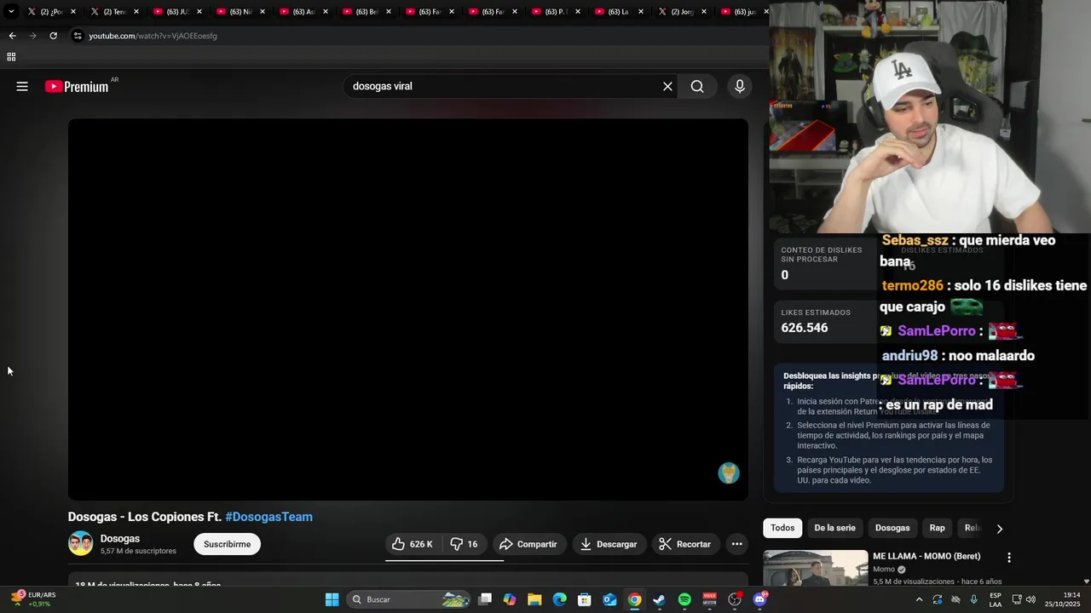Open the Dosogas channel name link

coord(120,538)
